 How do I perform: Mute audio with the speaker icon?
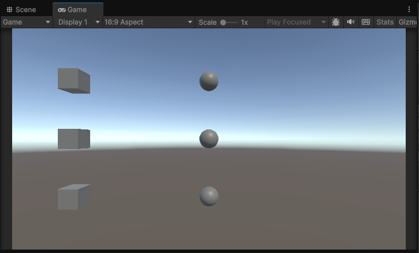coord(351,22)
